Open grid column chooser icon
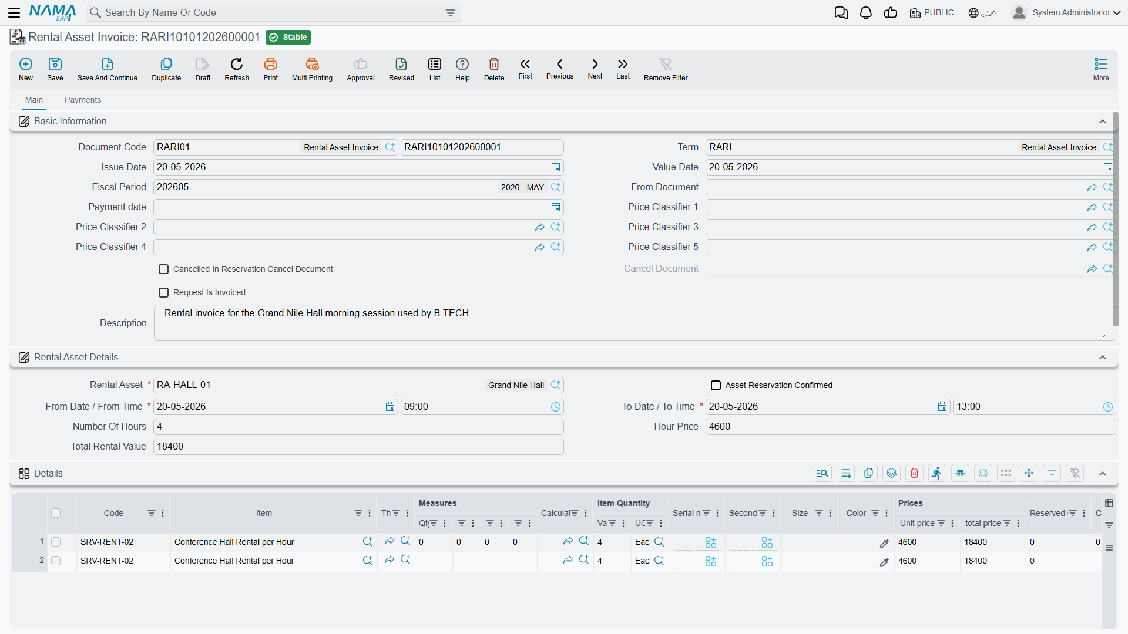Screen dimensions: 1128x634 tap(1109, 503)
